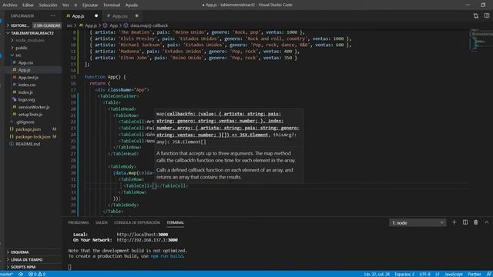Click the compare changes icon in editor toolbar
The image size is (493, 277).
click(x=476, y=15)
